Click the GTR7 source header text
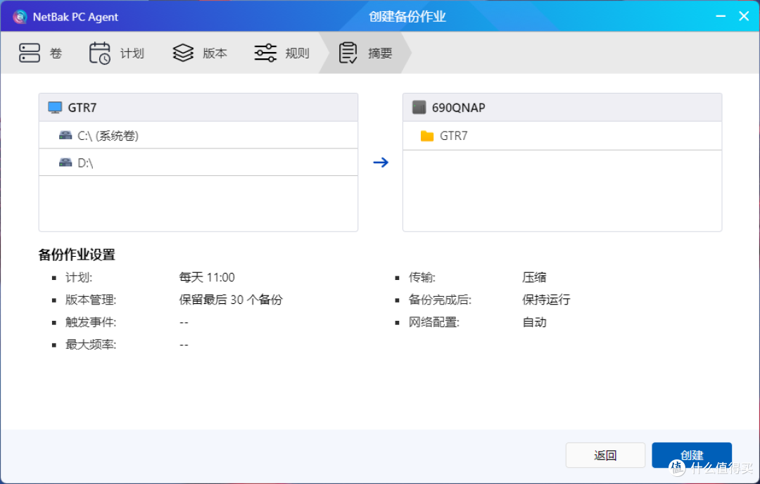Screen dimensions: 760x484 (82, 108)
